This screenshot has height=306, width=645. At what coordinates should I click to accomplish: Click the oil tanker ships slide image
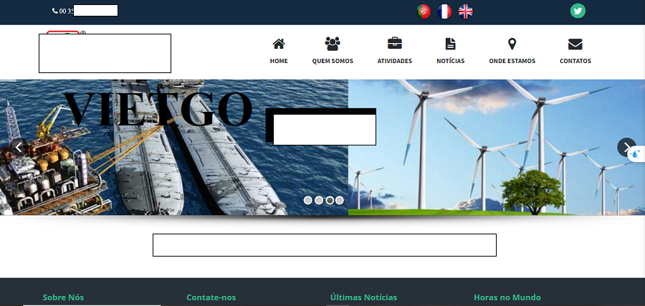click(174, 147)
